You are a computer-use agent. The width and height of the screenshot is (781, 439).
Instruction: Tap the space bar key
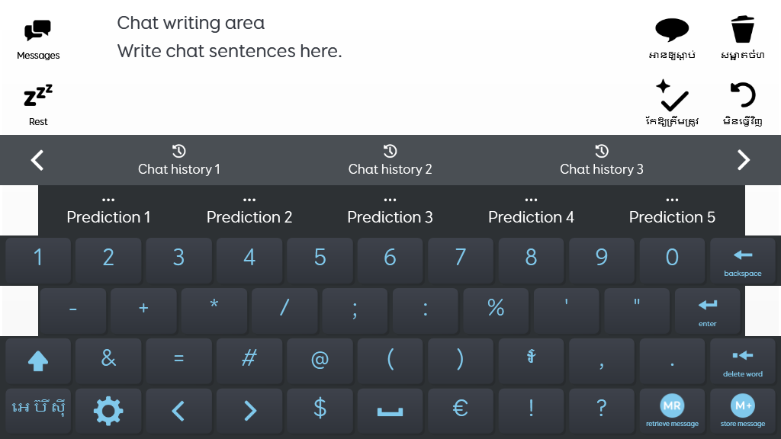click(390, 411)
